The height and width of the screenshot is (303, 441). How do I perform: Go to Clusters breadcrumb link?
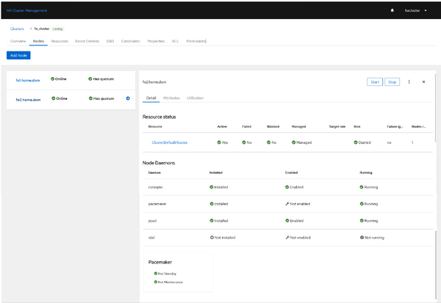click(x=17, y=29)
